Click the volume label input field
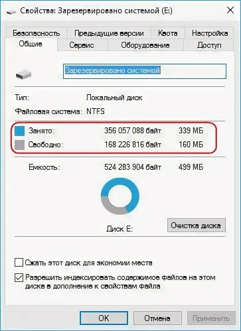The width and height of the screenshot is (241, 331). pyautogui.click(x=145, y=71)
